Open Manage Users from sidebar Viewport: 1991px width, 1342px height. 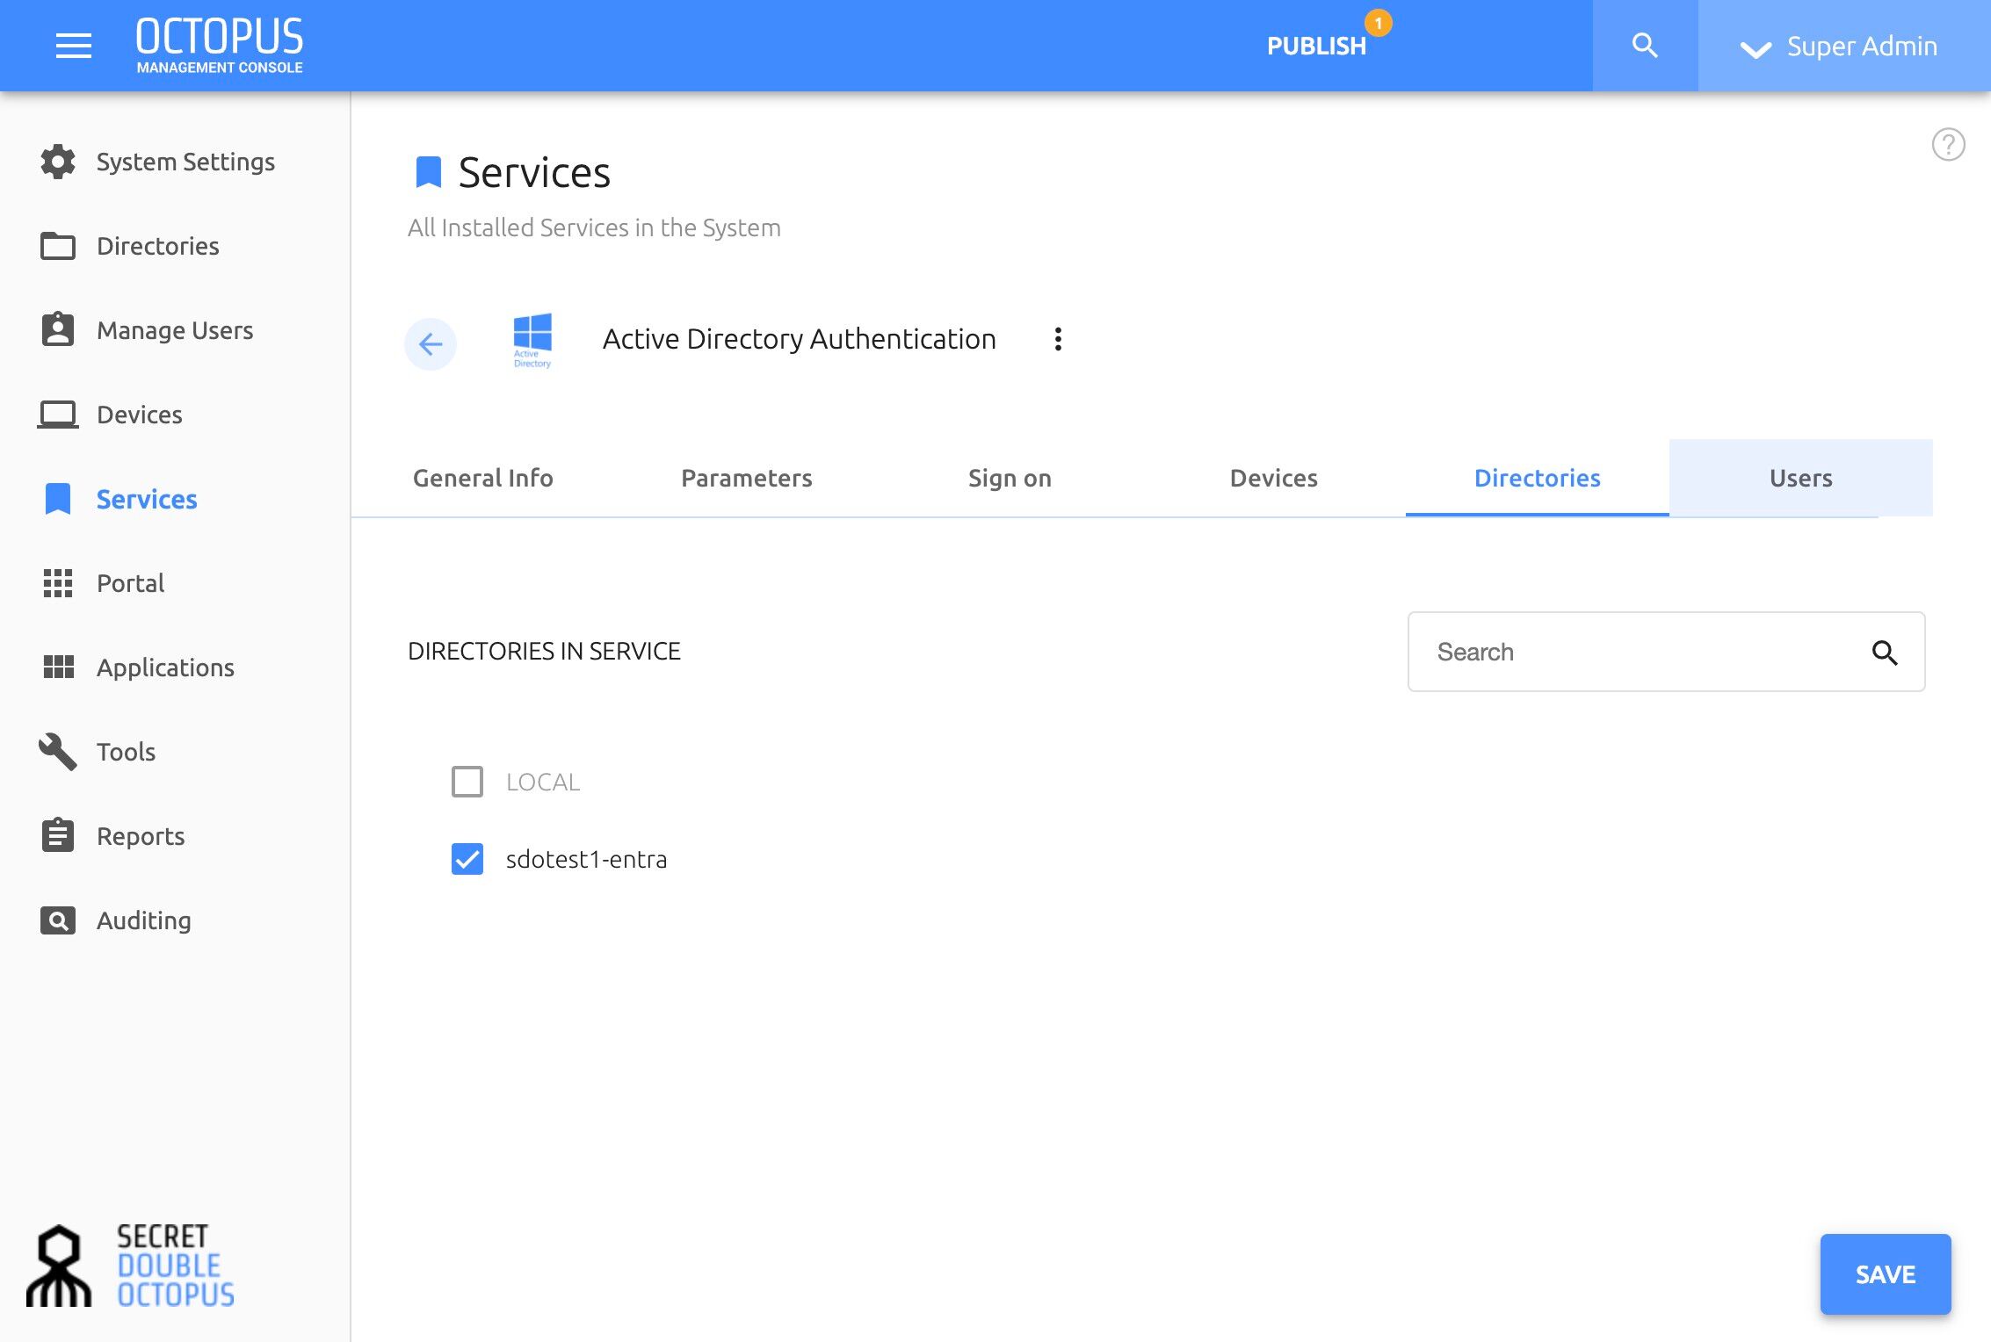point(176,330)
